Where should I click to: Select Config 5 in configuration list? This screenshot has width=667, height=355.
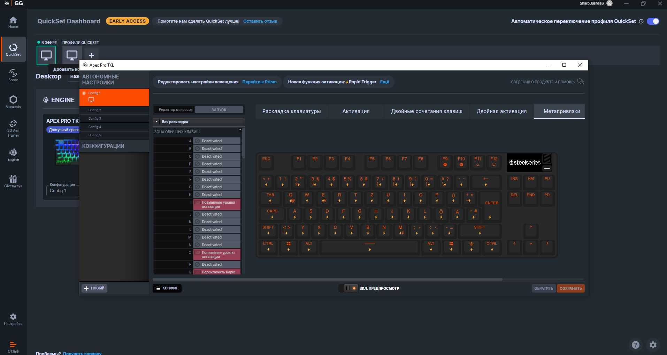click(x=114, y=135)
